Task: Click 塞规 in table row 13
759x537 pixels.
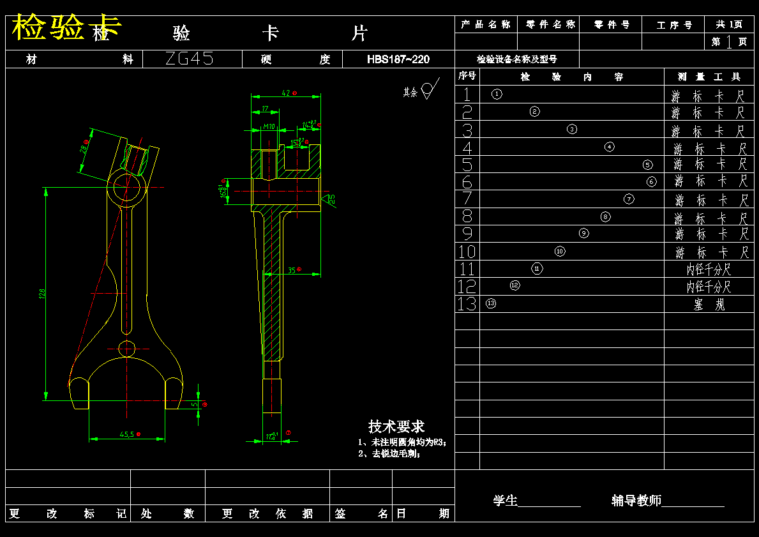Action: 709,305
